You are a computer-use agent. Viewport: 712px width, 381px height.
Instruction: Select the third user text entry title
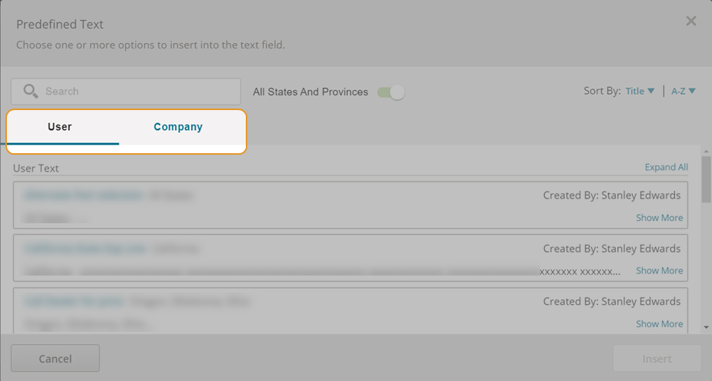click(75, 302)
